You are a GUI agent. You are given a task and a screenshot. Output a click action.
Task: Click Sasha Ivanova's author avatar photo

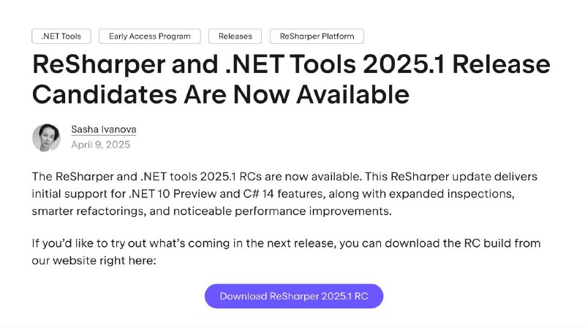point(46,137)
